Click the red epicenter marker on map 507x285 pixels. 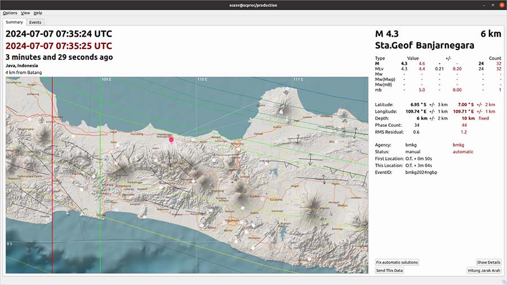172,139
